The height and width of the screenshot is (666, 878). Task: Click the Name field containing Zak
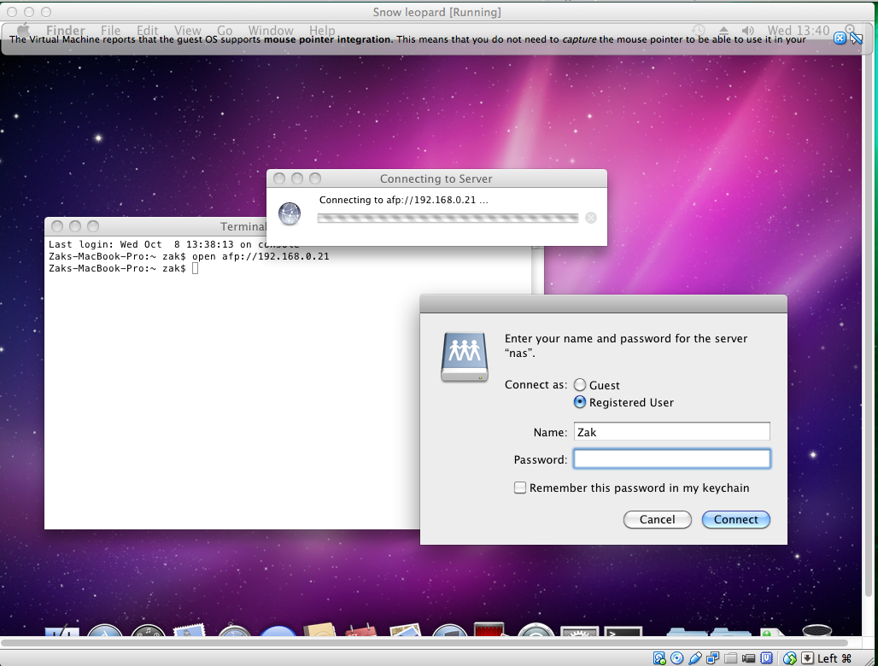[x=671, y=432]
